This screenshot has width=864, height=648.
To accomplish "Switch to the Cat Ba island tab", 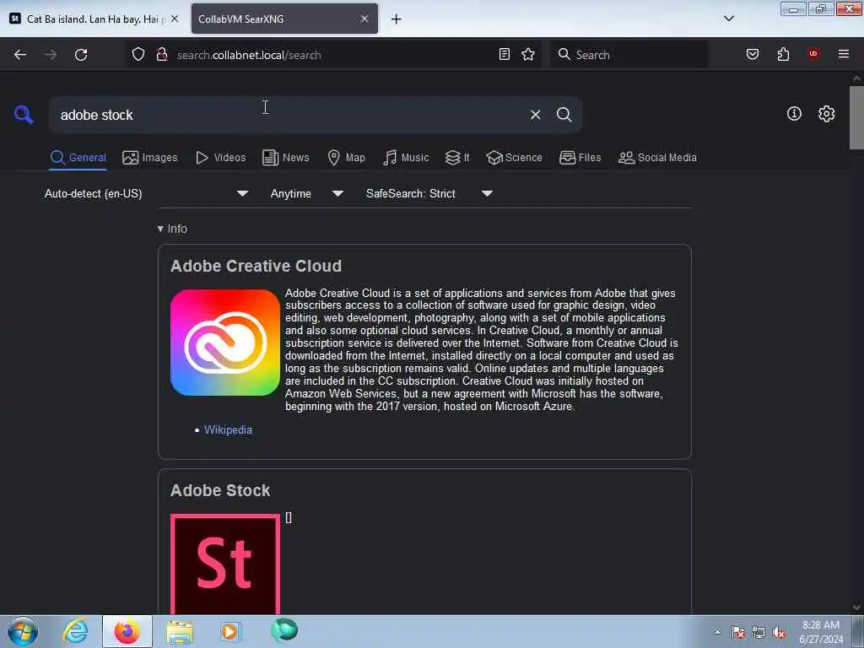I will (93, 19).
